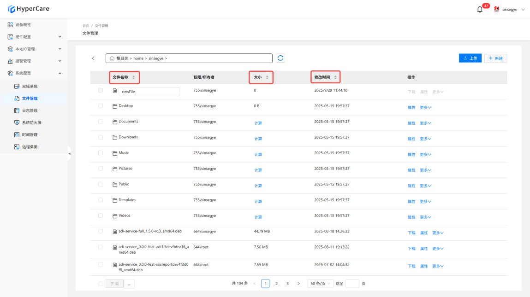Open the 50 条/页 page size dropdown
Image resolution: width=530 pixels, height=297 pixels.
click(320, 284)
